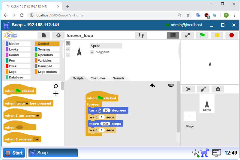Open the settings gear menu

[x=58, y=35]
